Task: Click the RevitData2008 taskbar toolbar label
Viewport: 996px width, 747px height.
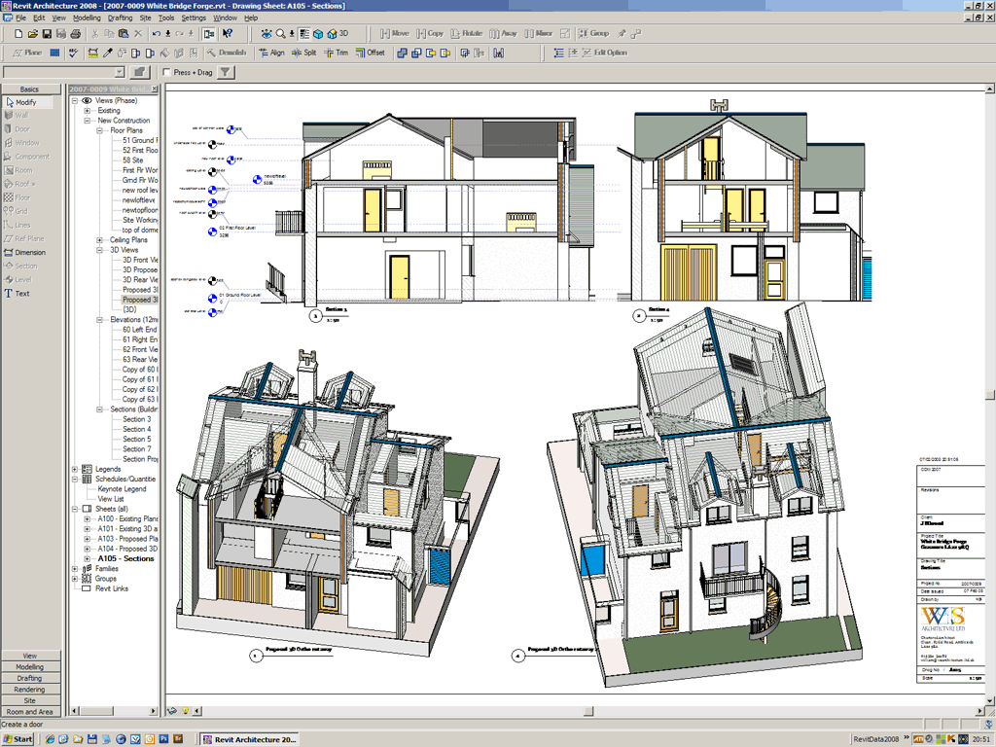Action: click(876, 739)
